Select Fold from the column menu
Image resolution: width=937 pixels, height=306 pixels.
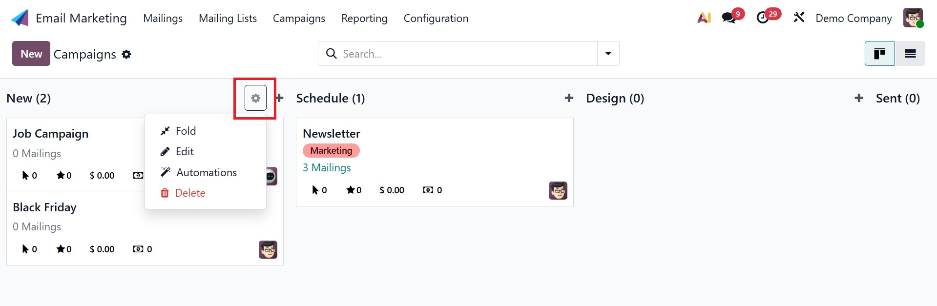click(x=186, y=131)
